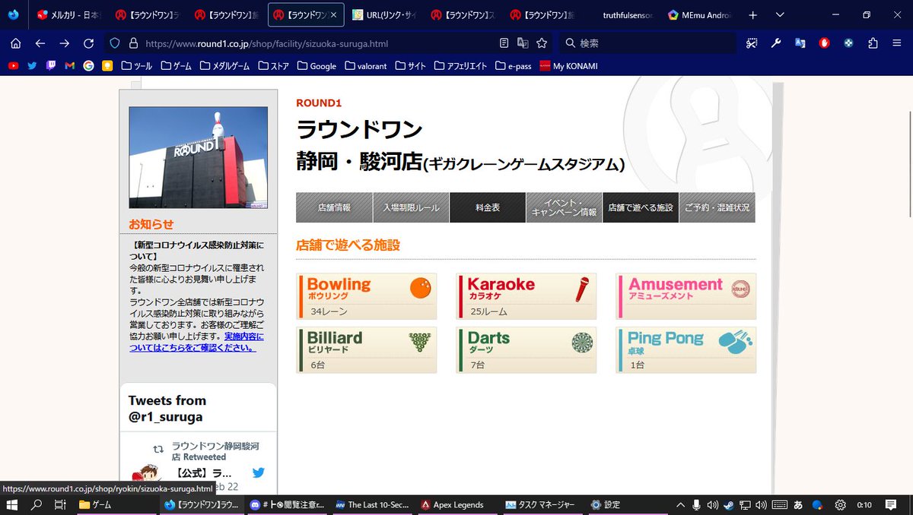Viewport: 913px width, 515px height.
Task: List all tabs with dropdown arrow
Action: point(780,15)
